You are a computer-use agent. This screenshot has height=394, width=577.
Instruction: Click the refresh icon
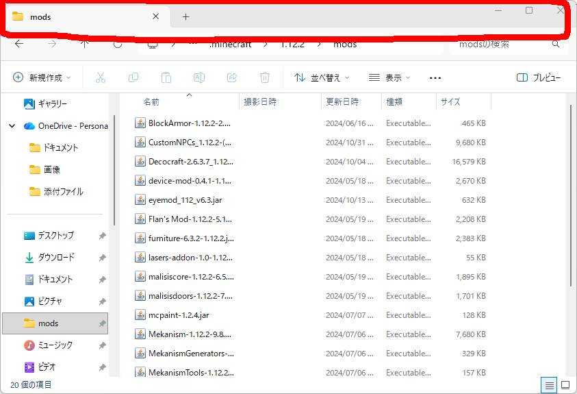pyautogui.click(x=117, y=44)
